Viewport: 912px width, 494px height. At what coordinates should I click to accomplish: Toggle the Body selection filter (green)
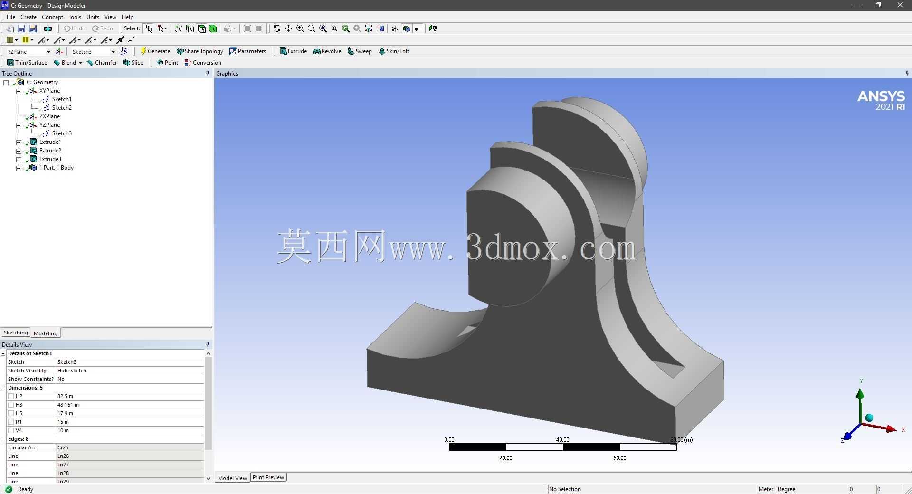pyautogui.click(x=213, y=28)
